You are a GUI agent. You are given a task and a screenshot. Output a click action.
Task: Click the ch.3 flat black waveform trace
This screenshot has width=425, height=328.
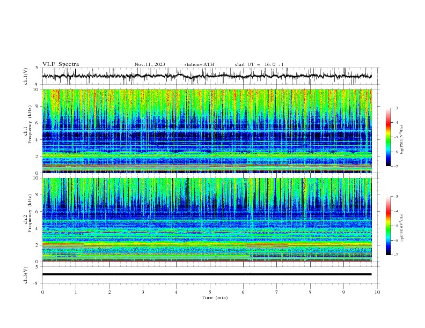click(x=207, y=274)
